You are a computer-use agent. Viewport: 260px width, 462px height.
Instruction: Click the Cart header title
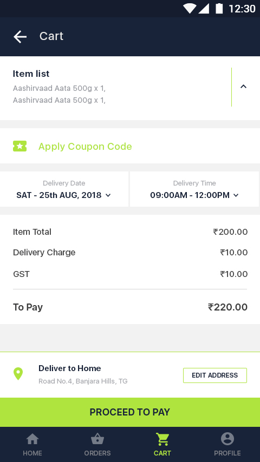pyautogui.click(x=51, y=36)
